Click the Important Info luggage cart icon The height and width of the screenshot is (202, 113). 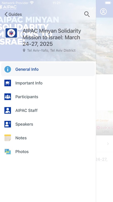pos(8,83)
